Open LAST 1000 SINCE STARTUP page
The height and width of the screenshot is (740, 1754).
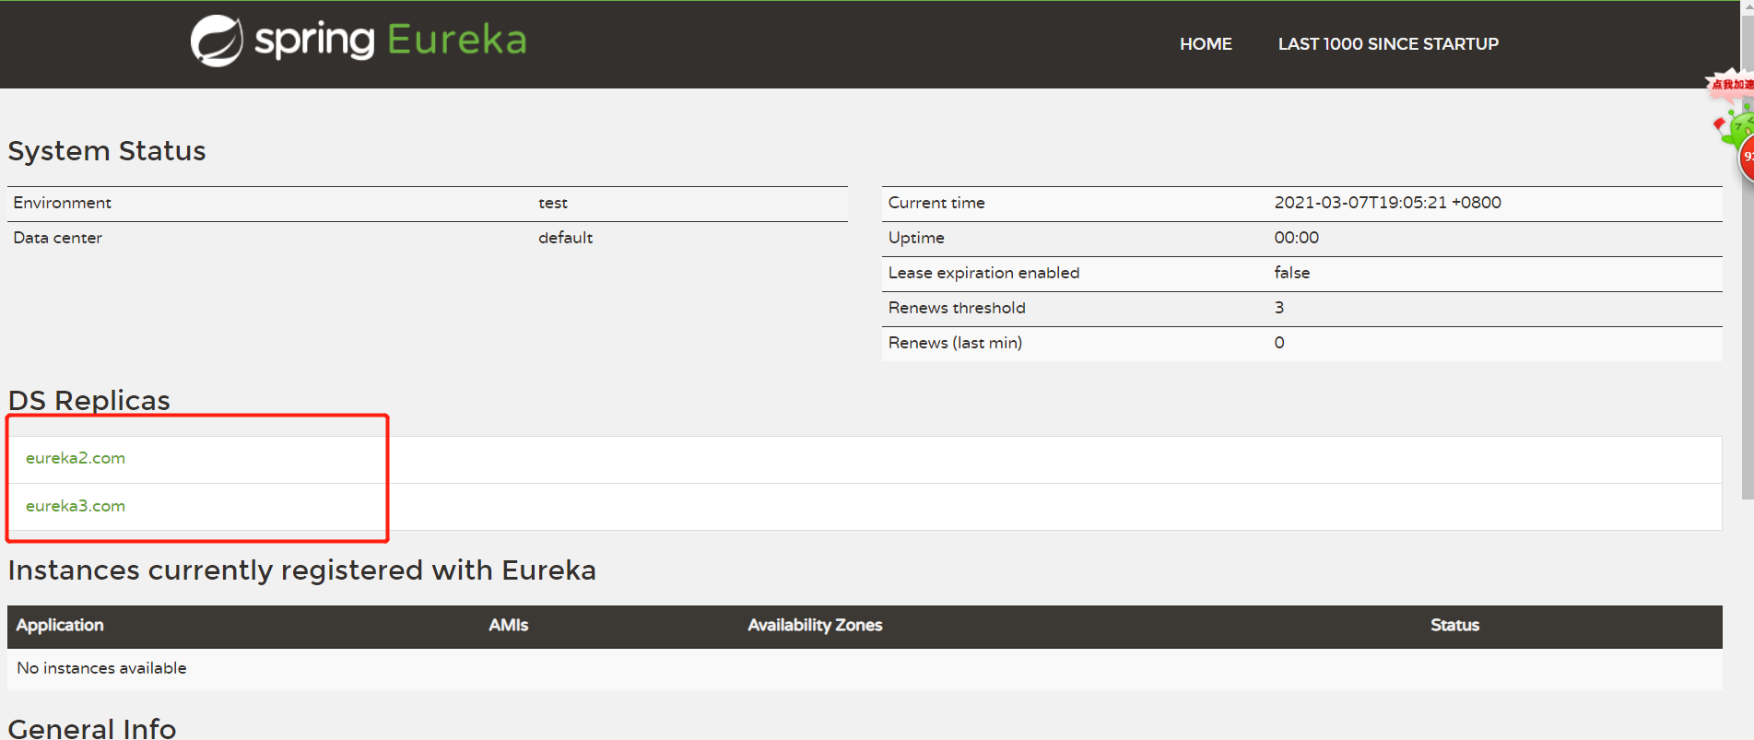(1388, 44)
